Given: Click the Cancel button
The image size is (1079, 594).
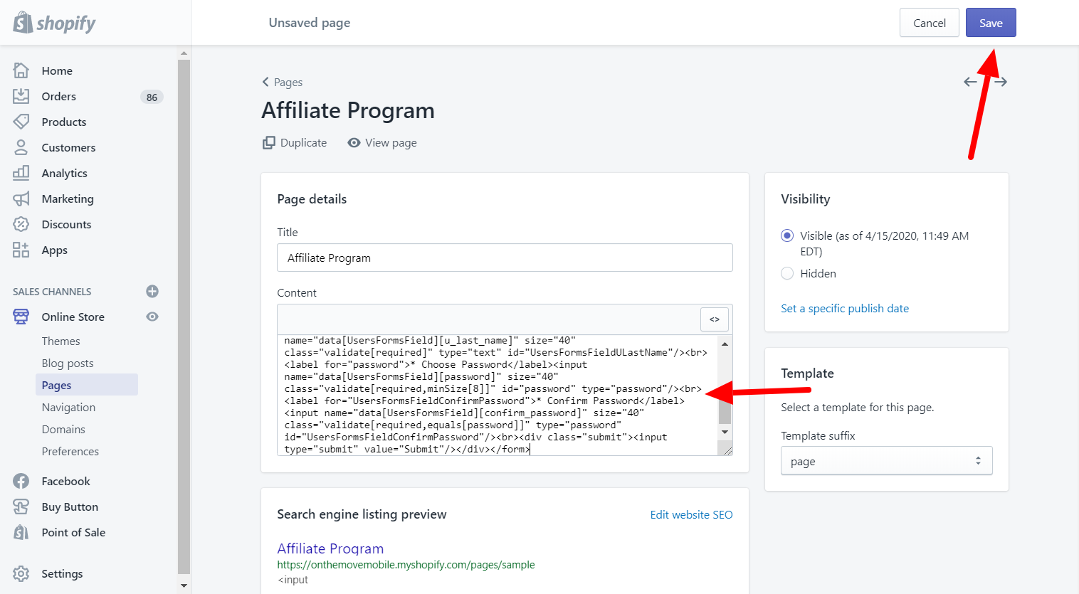Looking at the screenshot, I should 930,23.
